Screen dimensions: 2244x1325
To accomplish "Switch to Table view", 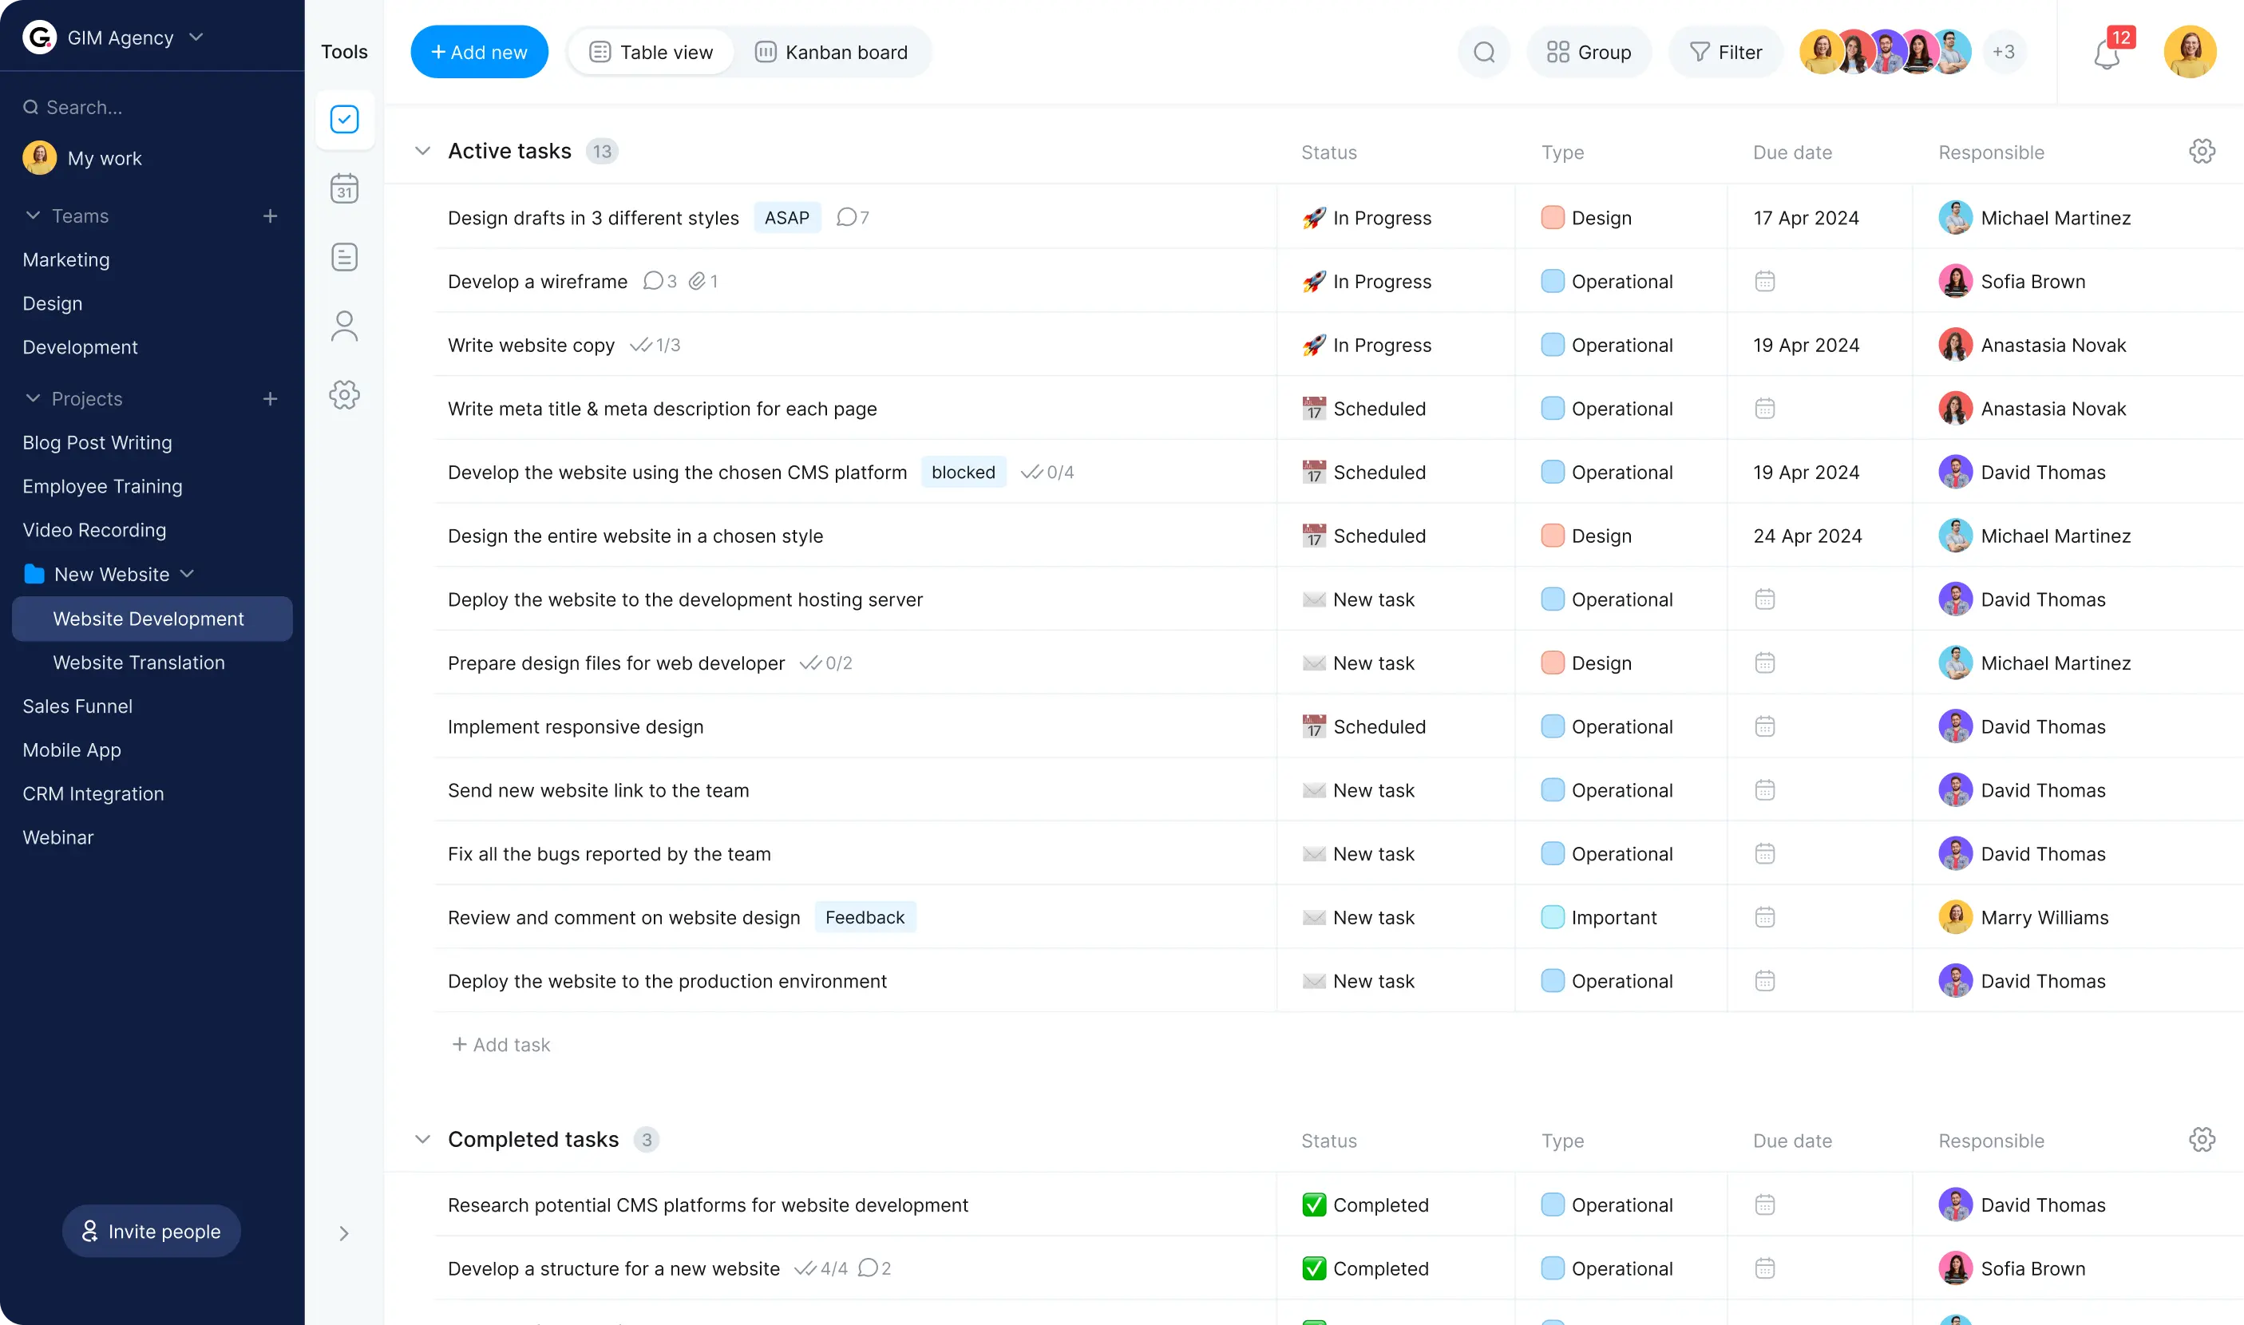I will (651, 52).
